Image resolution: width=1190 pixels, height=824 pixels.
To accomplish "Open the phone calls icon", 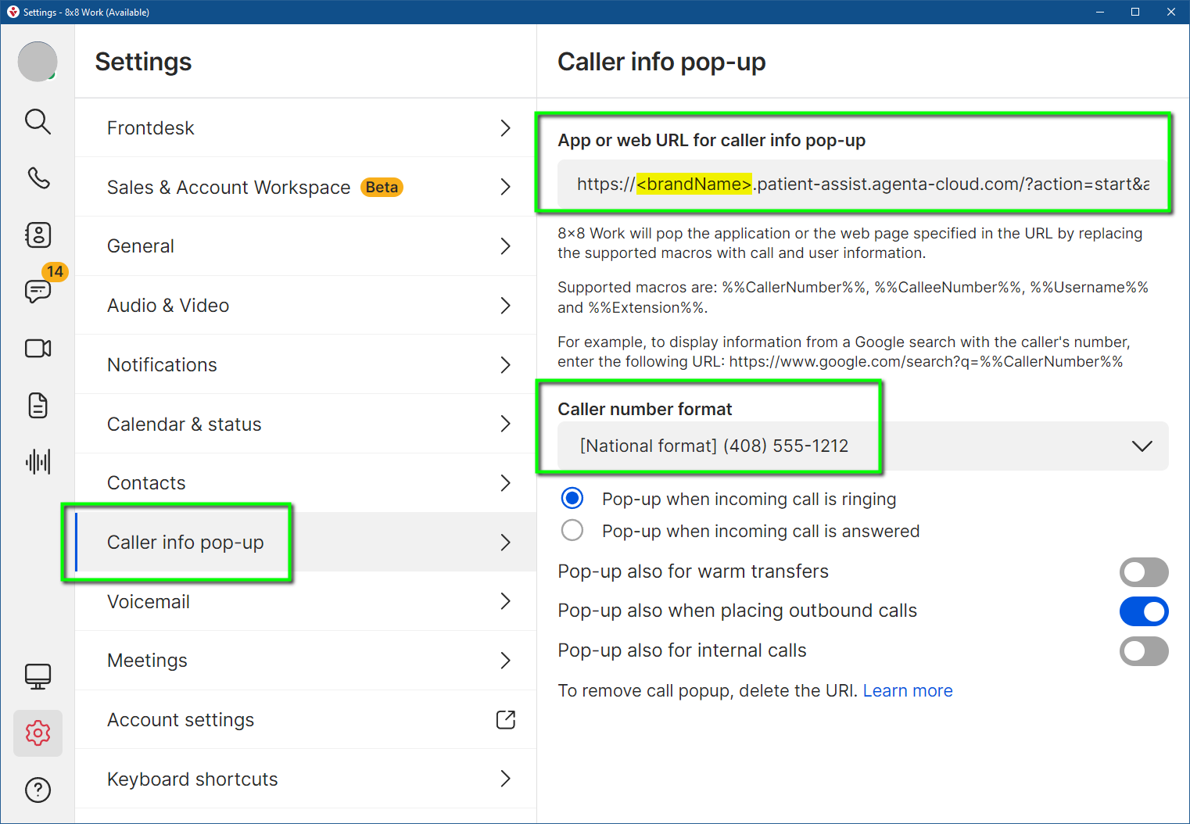I will [38, 178].
